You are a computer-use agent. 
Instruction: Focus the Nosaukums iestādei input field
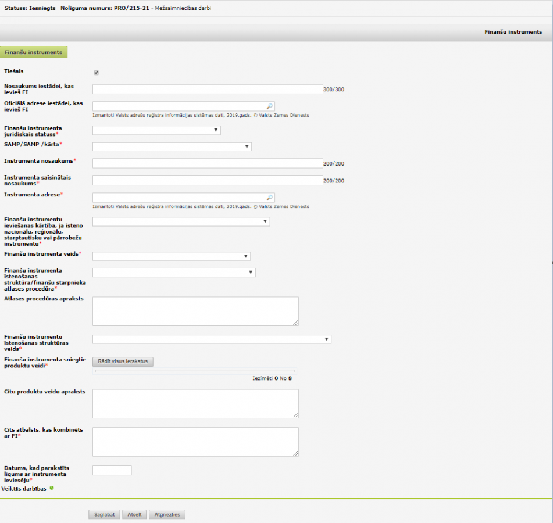click(207, 89)
